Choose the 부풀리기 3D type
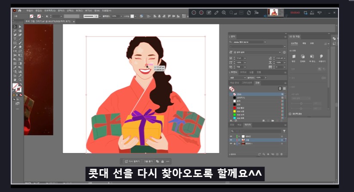The image size is (354, 192). tap(322, 58)
